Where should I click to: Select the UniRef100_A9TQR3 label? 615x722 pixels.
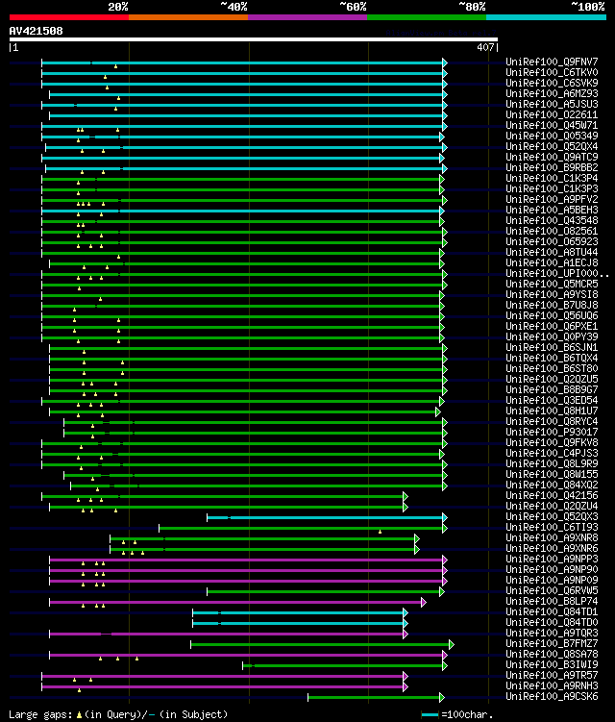click(x=552, y=634)
